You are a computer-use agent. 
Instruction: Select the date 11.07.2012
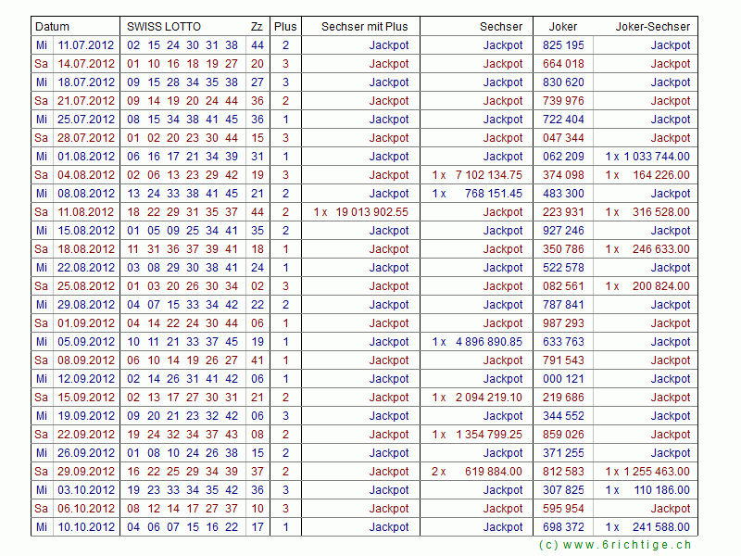pos(86,45)
